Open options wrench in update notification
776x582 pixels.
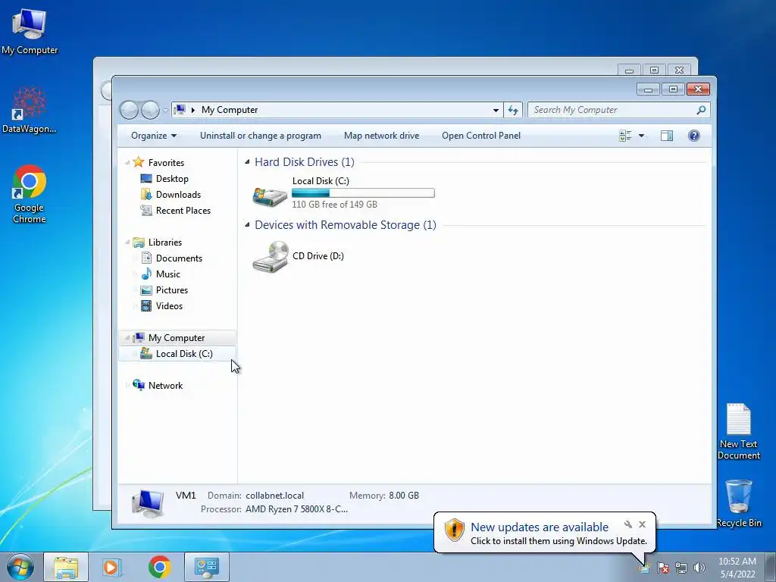[628, 524]
